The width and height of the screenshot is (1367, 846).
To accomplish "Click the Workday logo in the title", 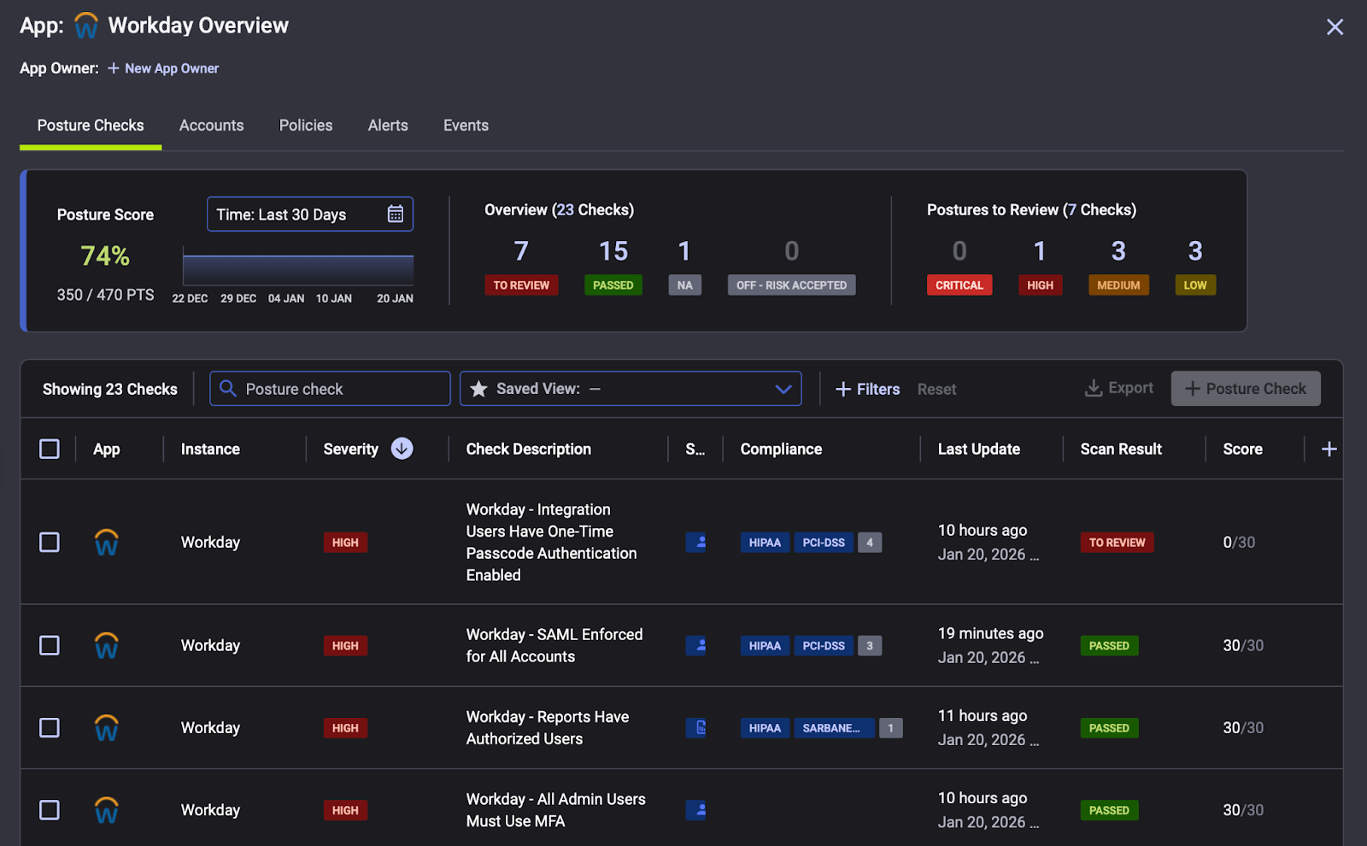I will pyautogui.click(x=86, y=26).
